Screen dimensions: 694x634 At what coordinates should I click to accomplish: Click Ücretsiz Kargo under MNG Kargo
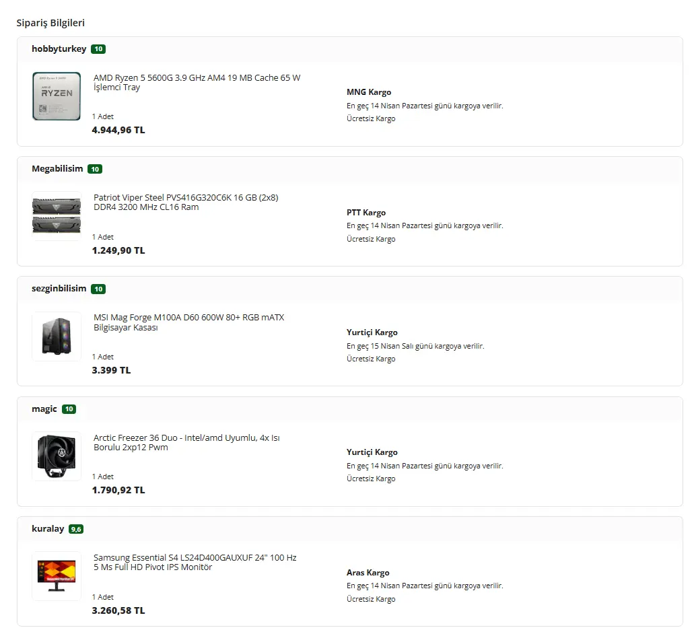371,118
